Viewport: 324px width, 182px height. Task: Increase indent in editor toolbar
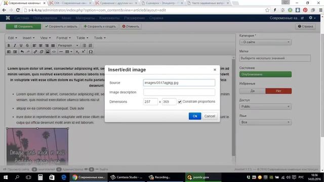[x=15, y=52]
